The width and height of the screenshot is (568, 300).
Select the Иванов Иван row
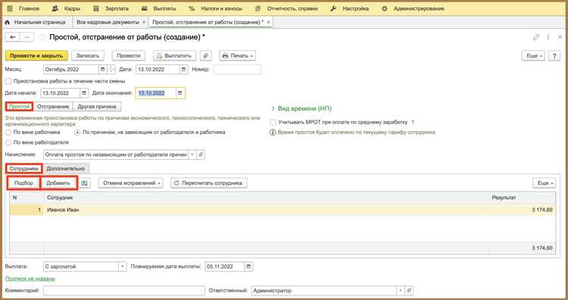pos(282,210)
